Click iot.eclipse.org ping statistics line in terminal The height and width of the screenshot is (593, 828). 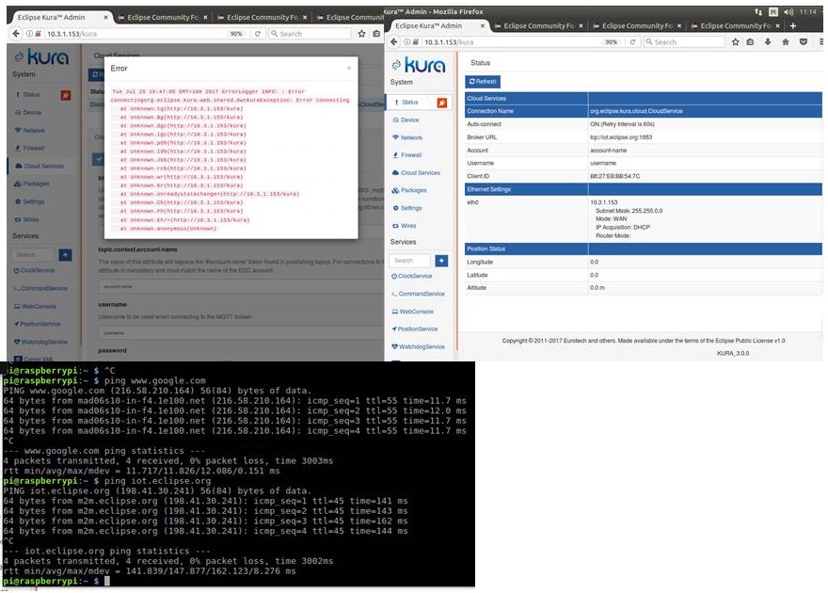[106, 551]
